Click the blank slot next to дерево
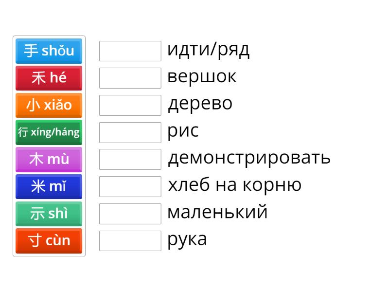Image resolution: width=389 pixels, height=292 pixels. (x=130, y=105)
